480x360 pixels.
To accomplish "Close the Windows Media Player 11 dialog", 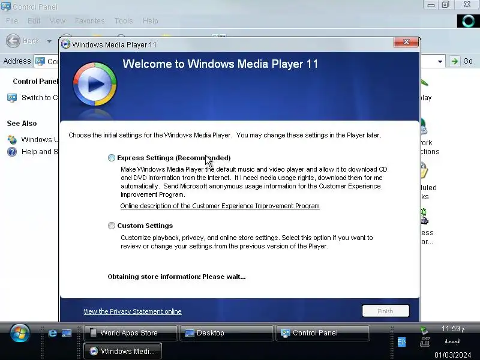I will [406, 42].
